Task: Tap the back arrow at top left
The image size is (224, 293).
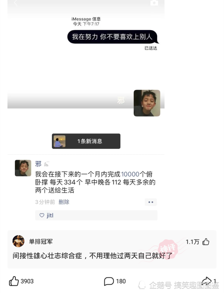Action: click(x=15, y=3)
